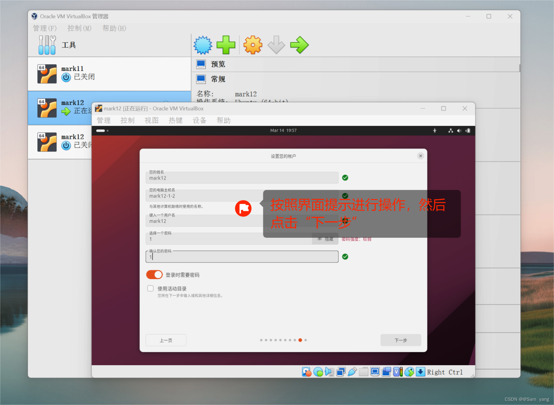Close the 设置您的帐户 dialog
The image size is (554, 405).
pyautogui.click(x=420, y=156)
